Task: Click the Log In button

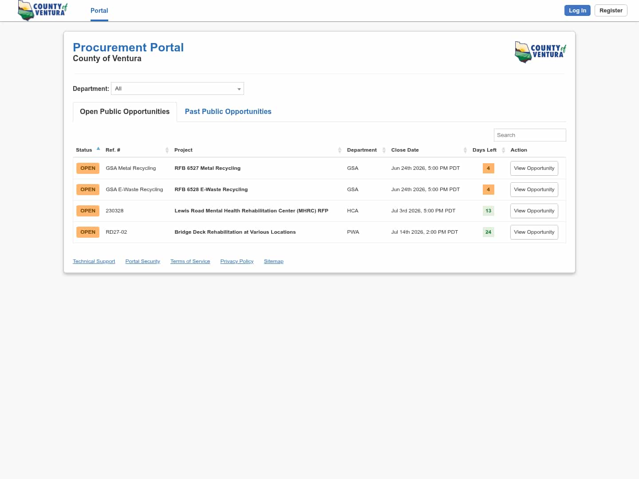Action: pyautogui.click(x=577, y=11)
